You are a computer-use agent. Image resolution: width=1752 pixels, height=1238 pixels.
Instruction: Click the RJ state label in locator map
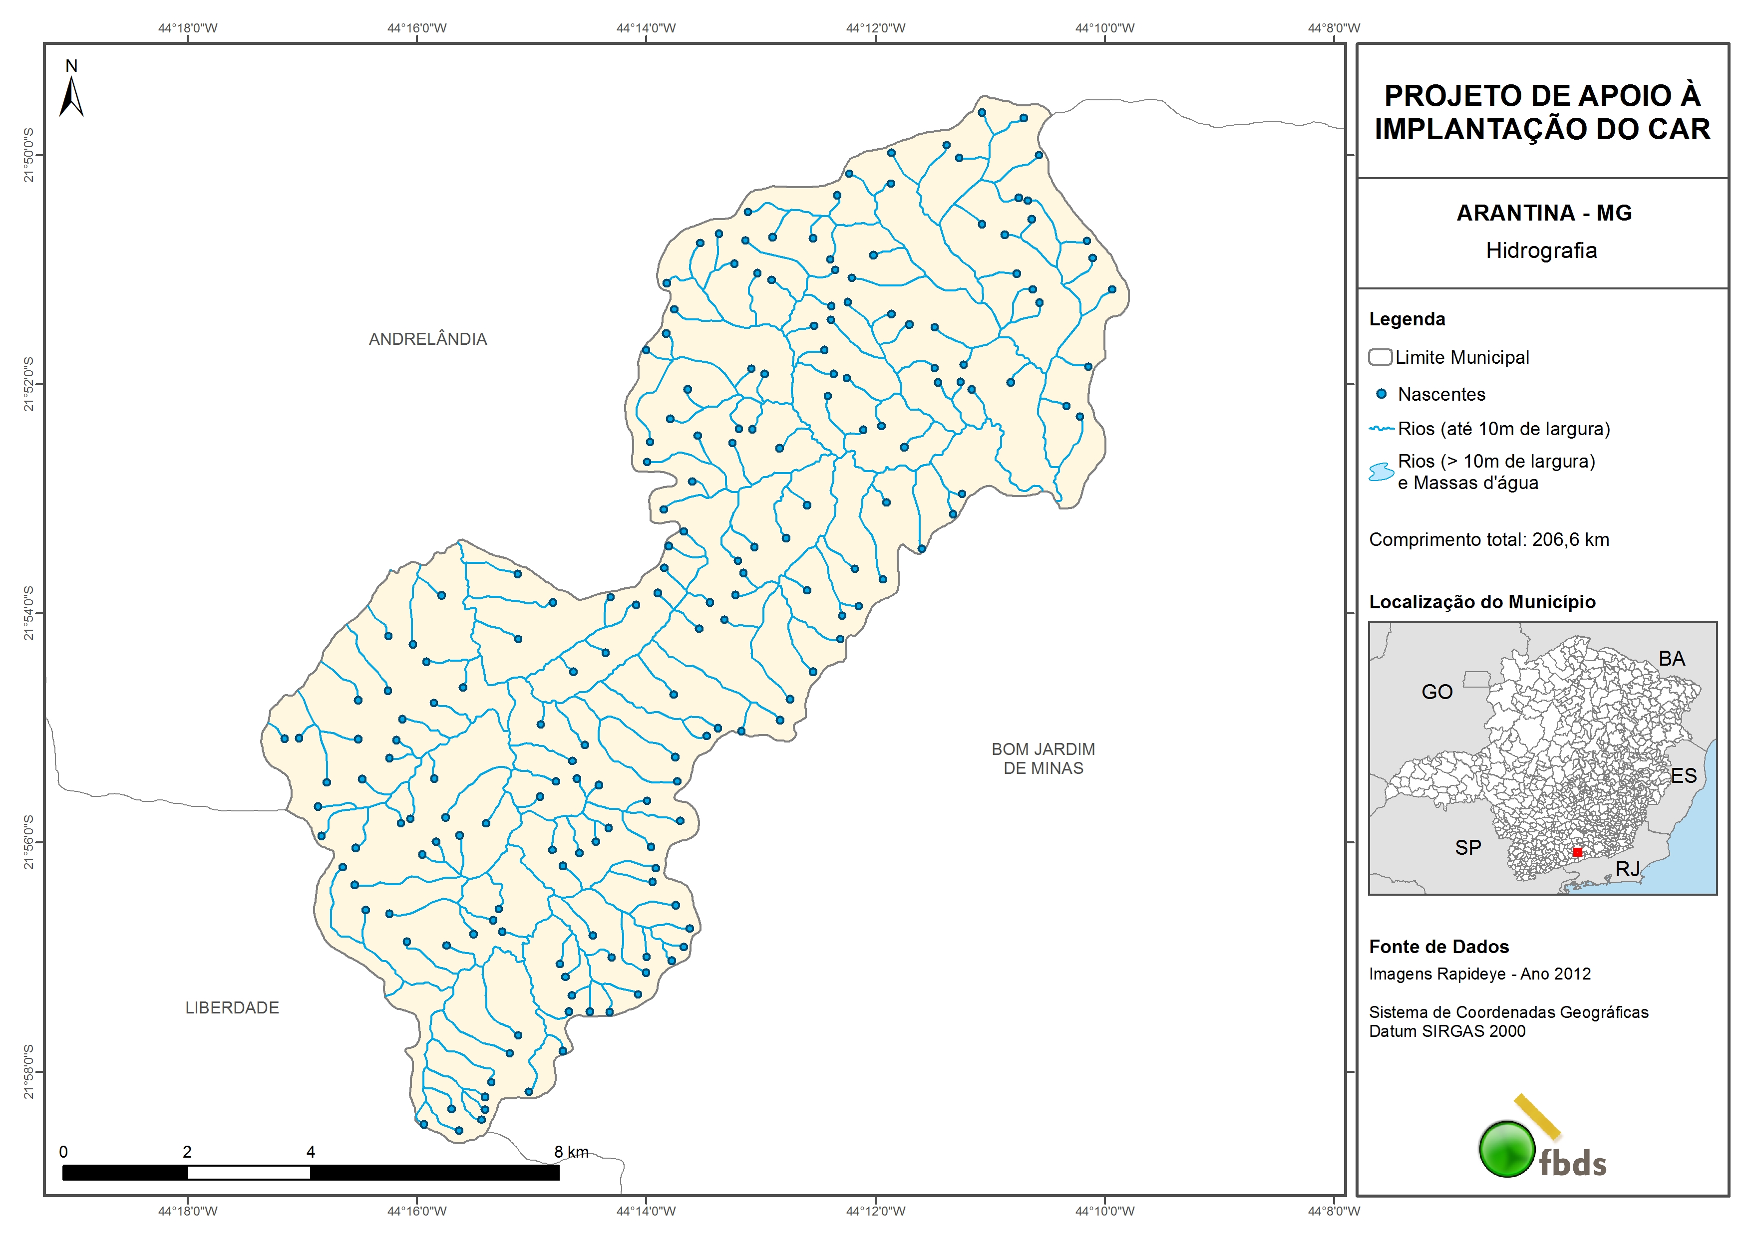(x=1627, y=869)
